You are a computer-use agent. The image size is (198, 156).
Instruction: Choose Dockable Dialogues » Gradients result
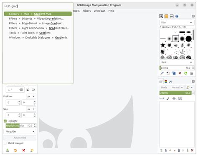point(38,38)
